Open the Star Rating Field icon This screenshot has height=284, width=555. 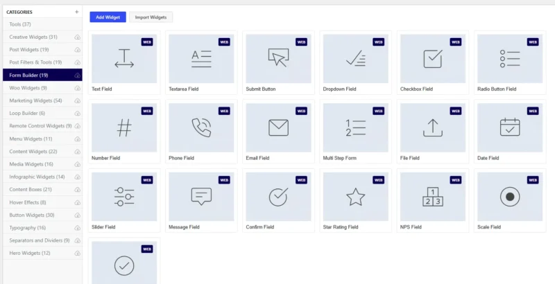(x=356, y=197)
